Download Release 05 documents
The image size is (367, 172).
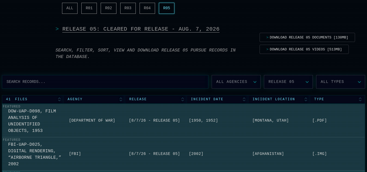(307, 37)
